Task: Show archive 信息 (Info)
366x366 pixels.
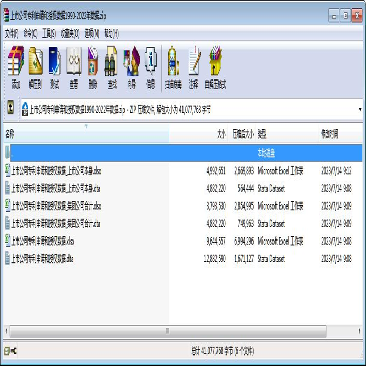Action: tap(151, 61)
